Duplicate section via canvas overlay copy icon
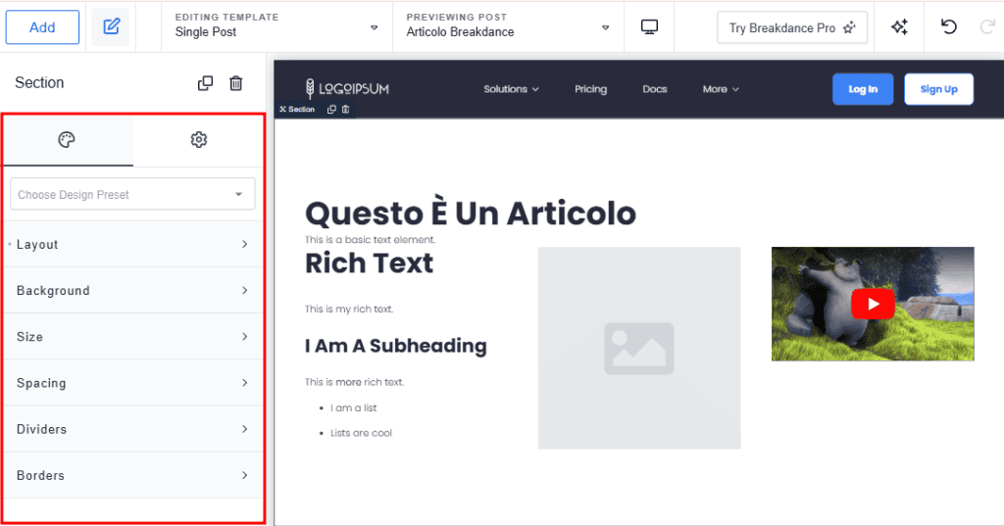This screenshot has height=526, width=1004. point(331,110)
